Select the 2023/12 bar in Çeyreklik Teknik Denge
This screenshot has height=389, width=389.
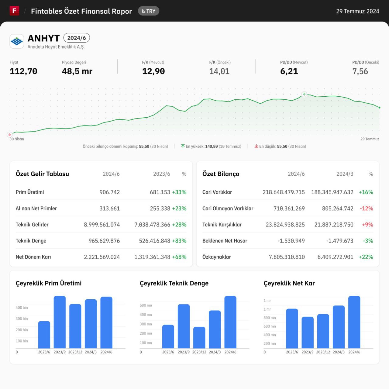coord(199,338)
